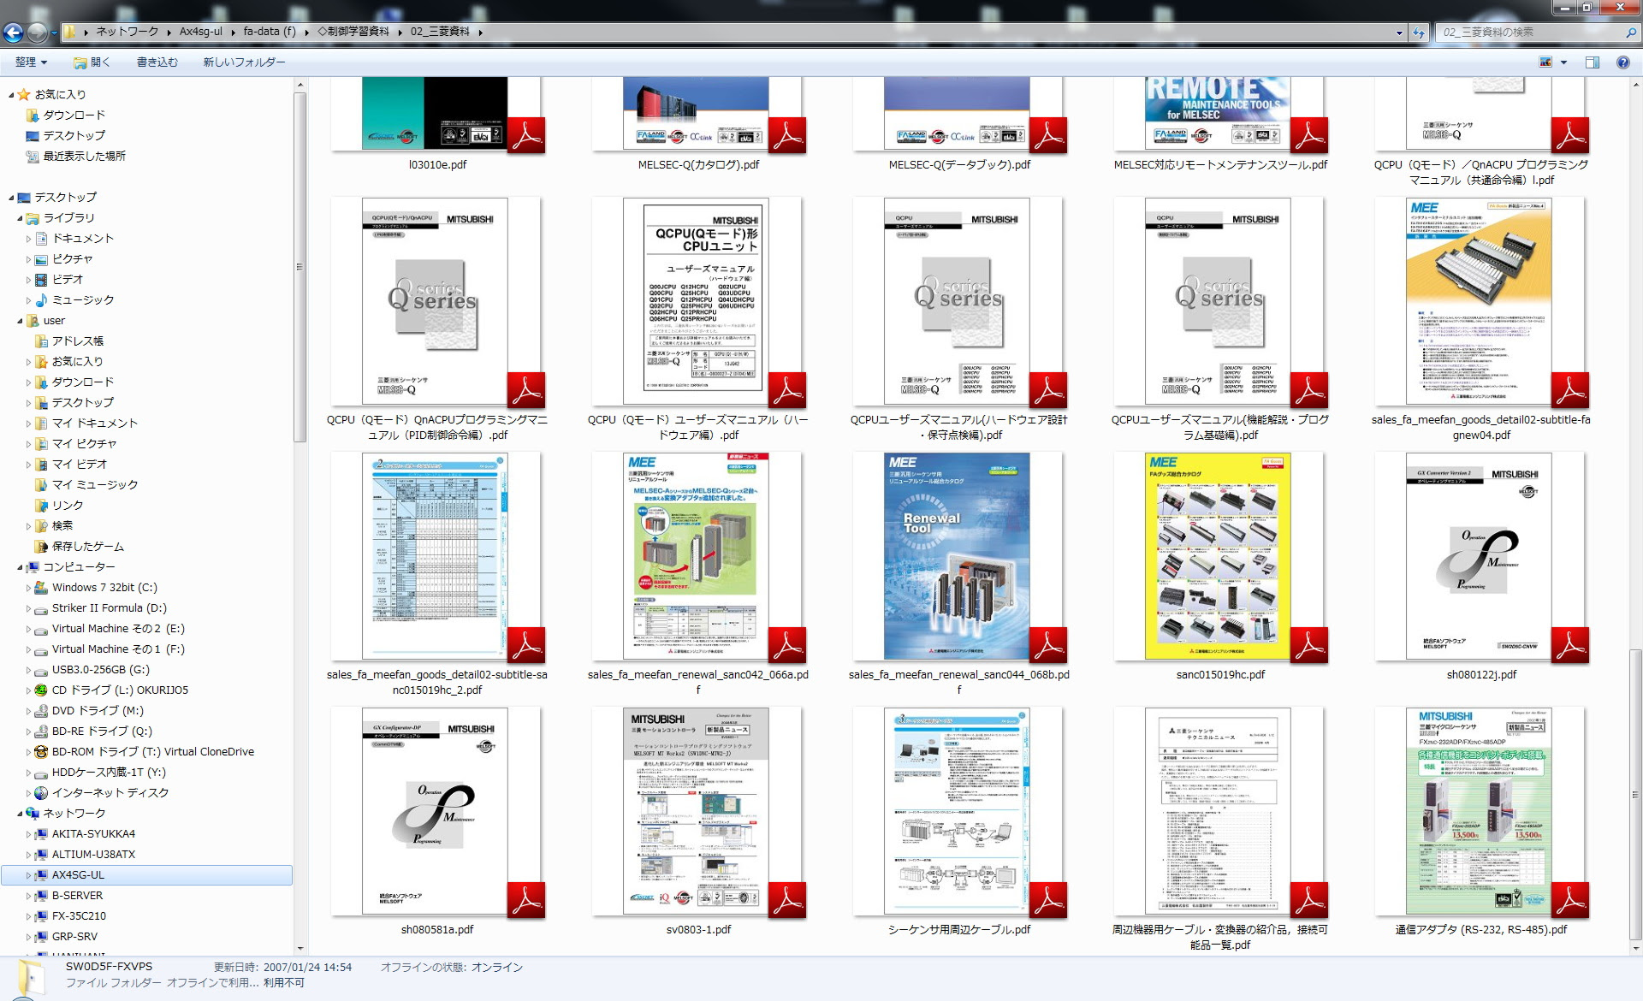Select GRP-SRV network computer
Viewport: 1643px width, 1001px height.
pos(74,937)
